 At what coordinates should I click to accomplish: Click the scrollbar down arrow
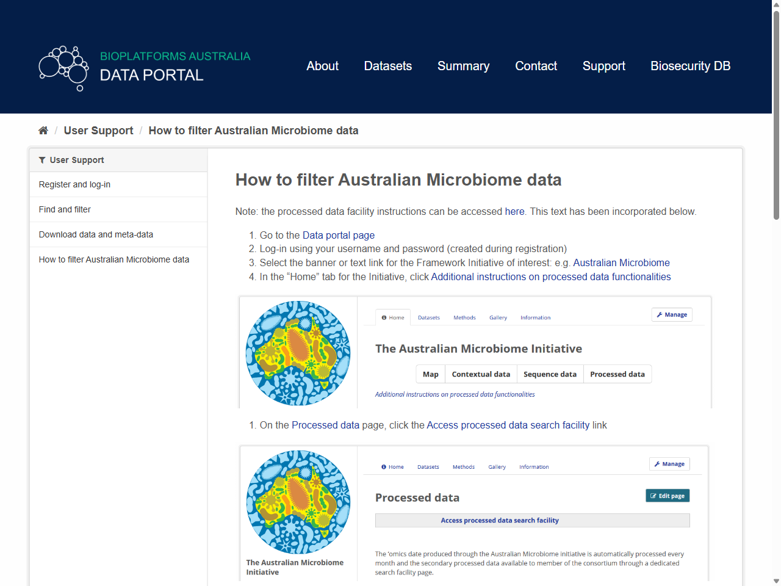point(776,582)
